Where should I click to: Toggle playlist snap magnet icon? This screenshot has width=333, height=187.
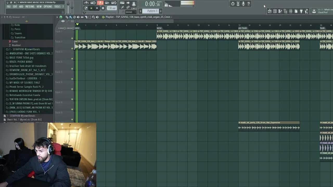(61, 17)
